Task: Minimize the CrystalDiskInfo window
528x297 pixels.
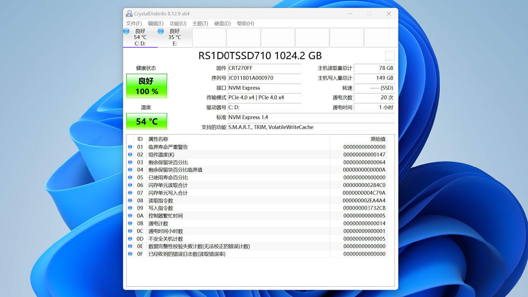Action: click(350, 13)
